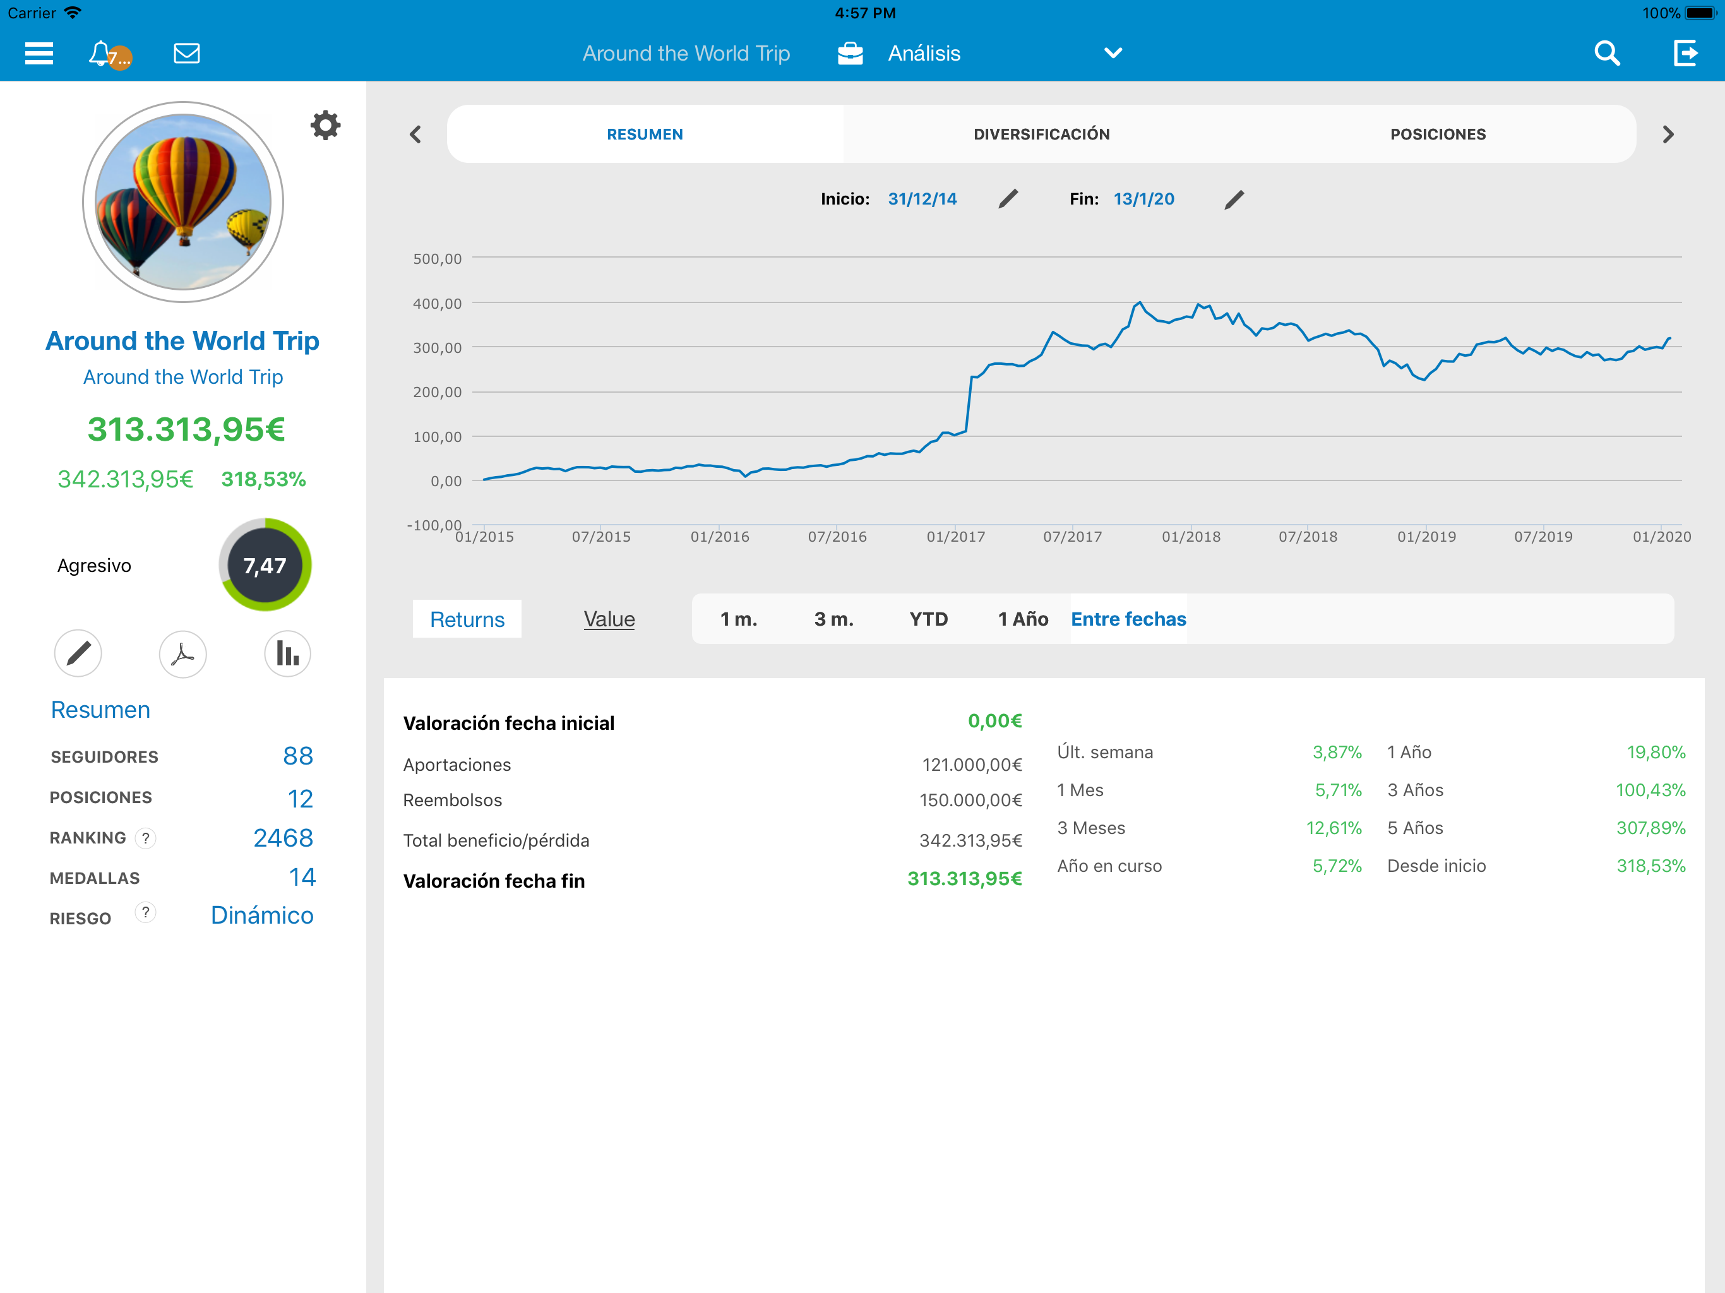Edit the Inicio date pencil

tap(1008, 199)
